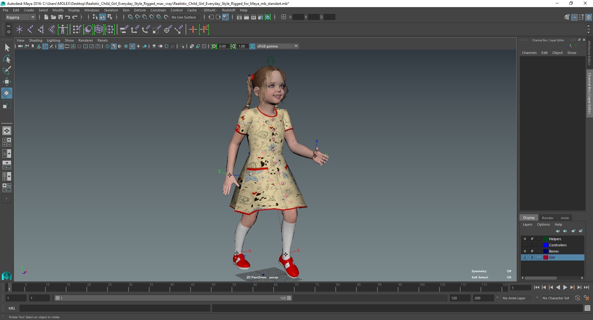Toggle textured display in viewport toolbar
The image size is (593, 320).
point(132,46)
